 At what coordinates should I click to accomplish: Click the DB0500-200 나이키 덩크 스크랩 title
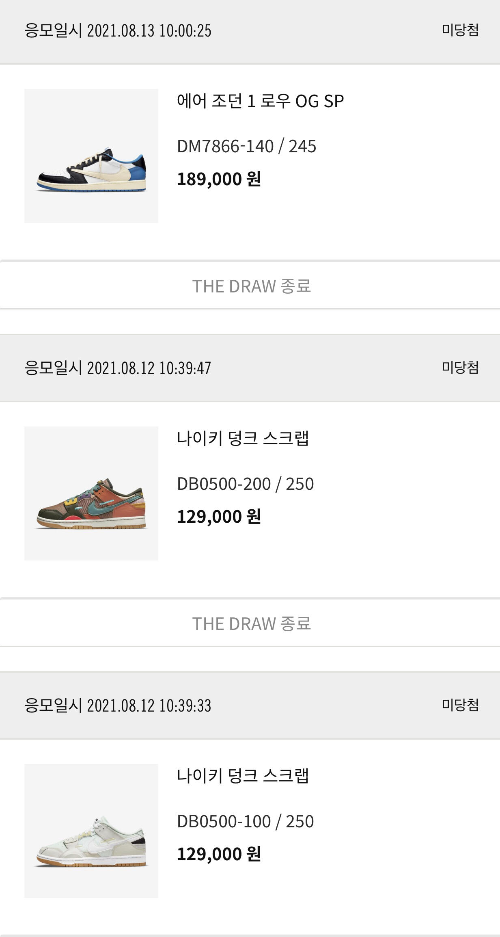click(243, 439)
